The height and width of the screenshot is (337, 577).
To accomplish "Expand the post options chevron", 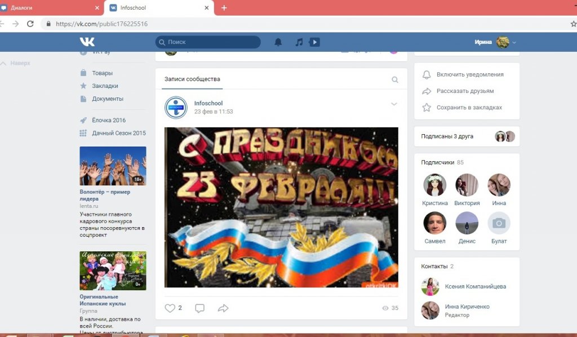I will [x=394, y=104].
